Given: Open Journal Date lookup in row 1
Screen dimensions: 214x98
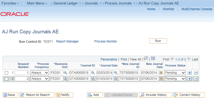Looking at the screenshot, I should (x=116, y=73).
